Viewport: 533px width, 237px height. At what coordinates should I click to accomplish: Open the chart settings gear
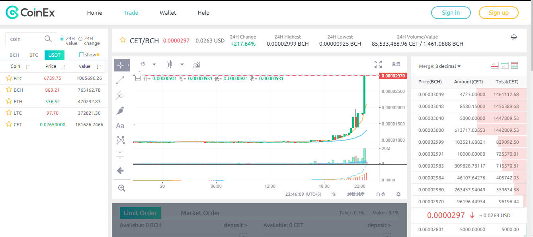click(398, 194)
